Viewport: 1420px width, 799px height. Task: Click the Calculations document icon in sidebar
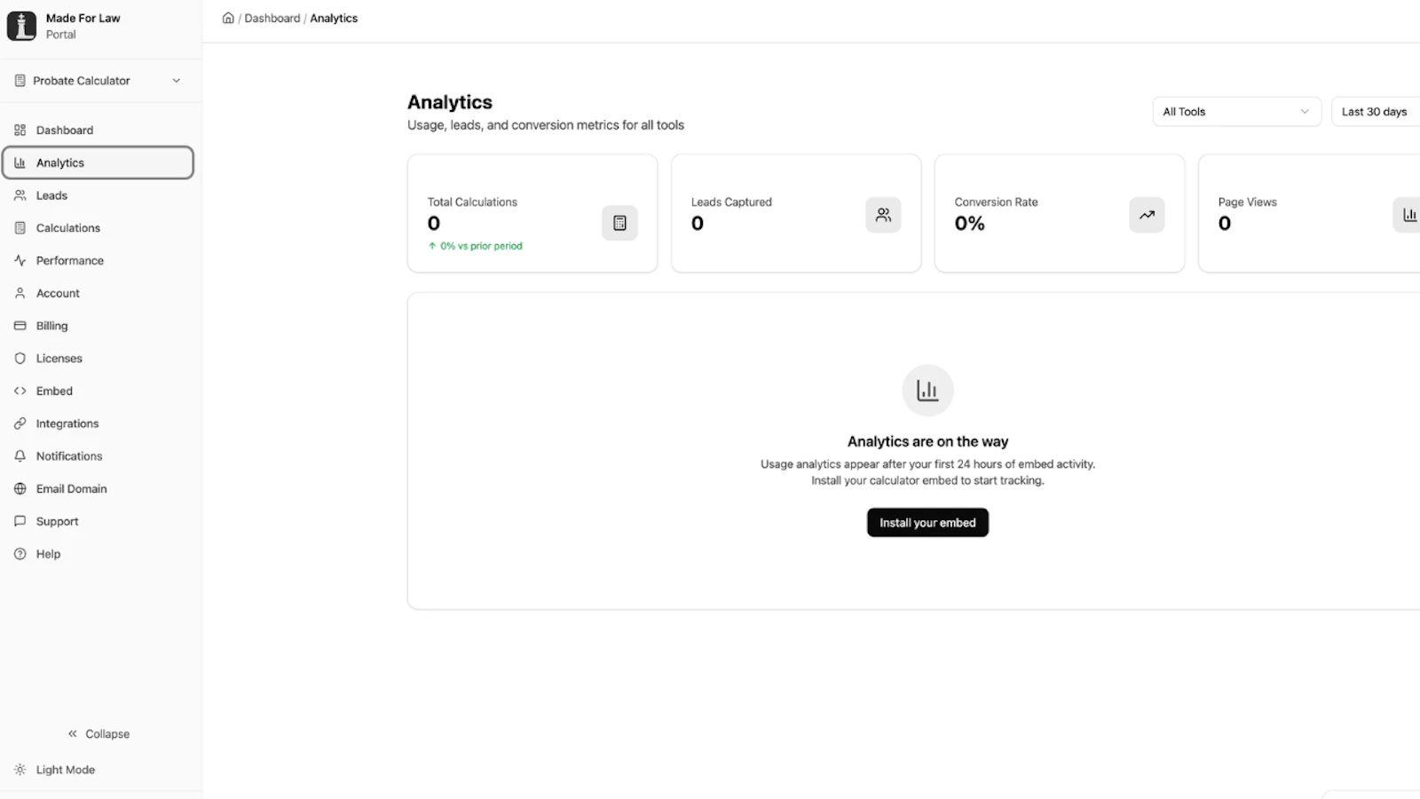20,228
